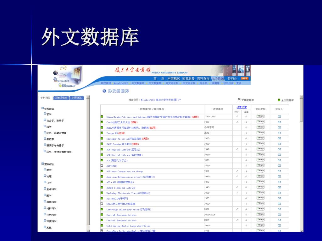
Task: Open Help for ACM Digital Library (国际站)
Action: tap(260, 149)
